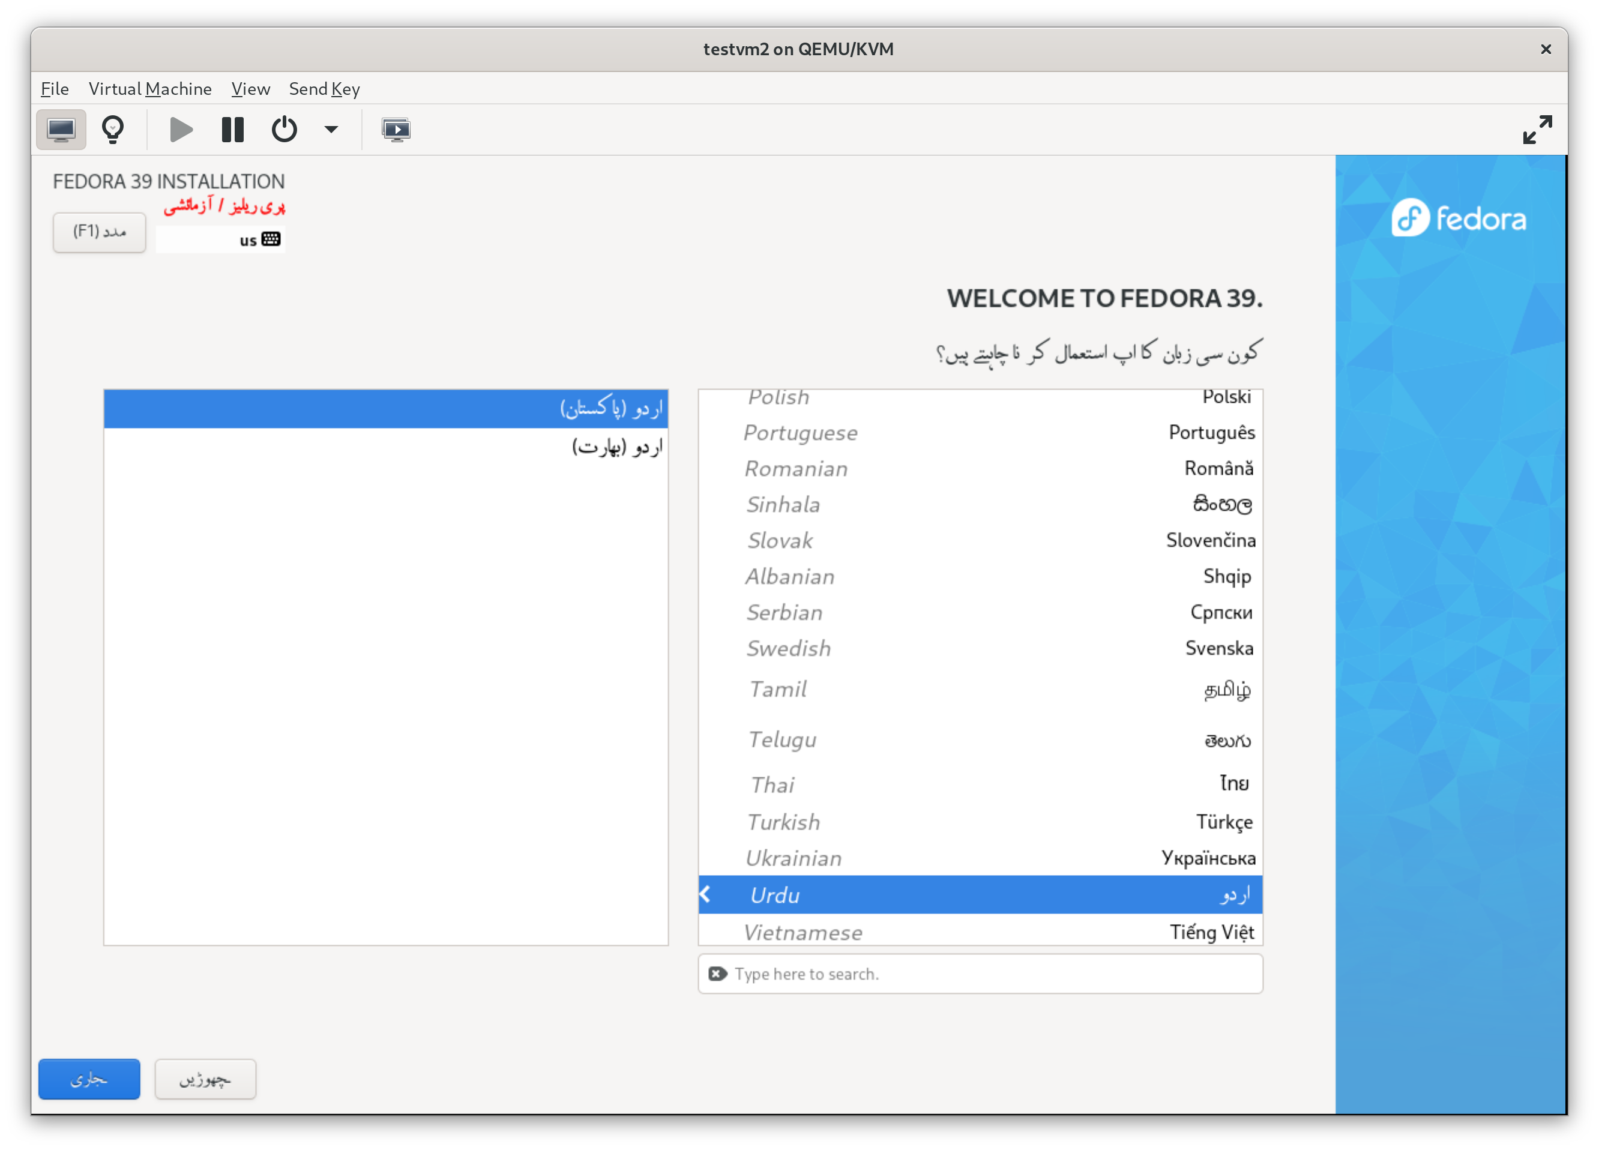
Task: Open the Virtual Machine menu
Action: (150, 89)
